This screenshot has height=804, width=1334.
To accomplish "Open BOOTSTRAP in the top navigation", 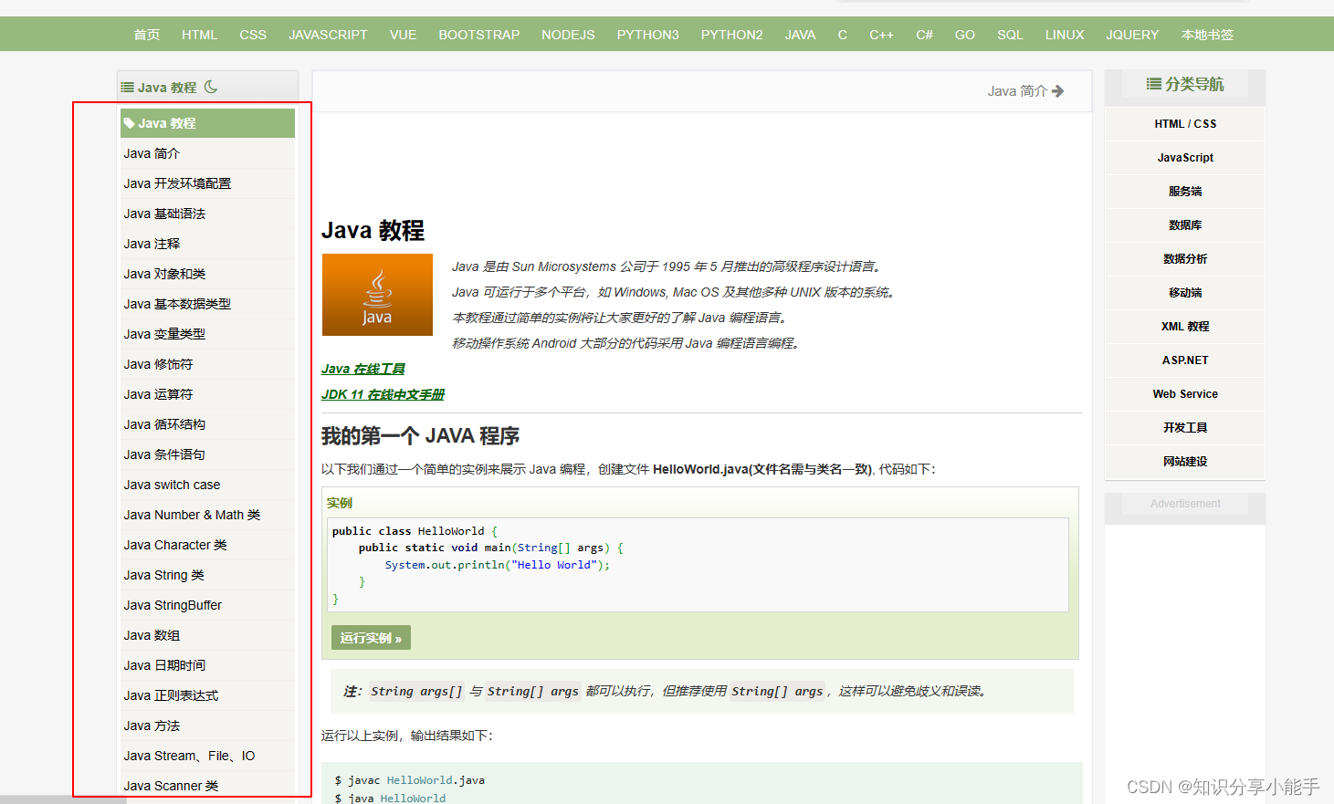I will pyautogui.click(x=478, y=35).
